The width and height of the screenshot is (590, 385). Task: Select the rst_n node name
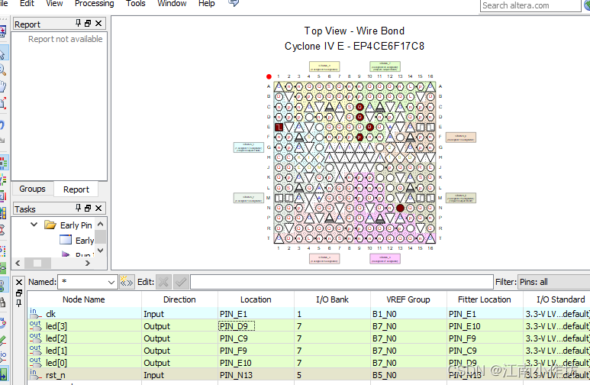point(55,375)
